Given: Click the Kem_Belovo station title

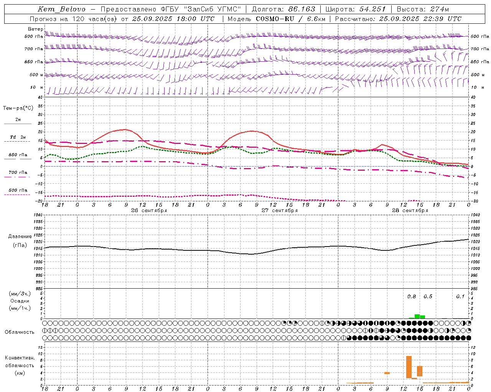Looking at the screenshot, I should (61, 9).
